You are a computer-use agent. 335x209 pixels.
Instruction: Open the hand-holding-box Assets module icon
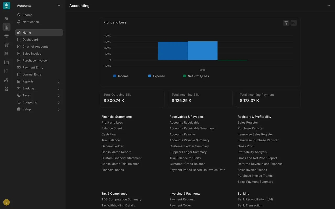7,80
